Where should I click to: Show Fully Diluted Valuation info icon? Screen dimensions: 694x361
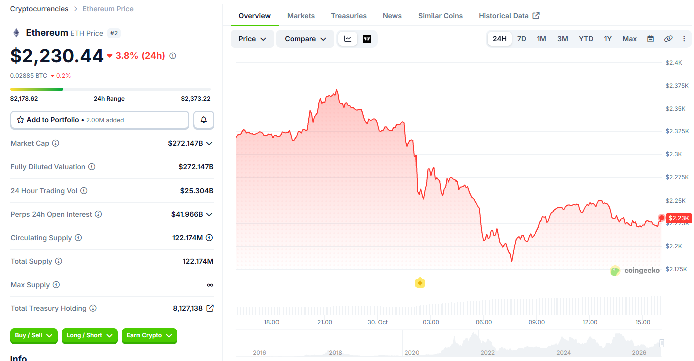[92, 167]
